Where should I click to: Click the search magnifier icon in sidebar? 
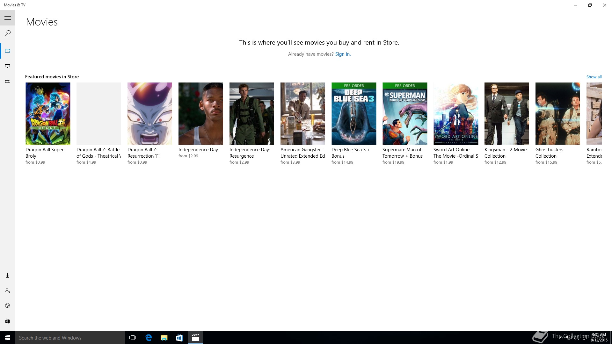(8, 33)
